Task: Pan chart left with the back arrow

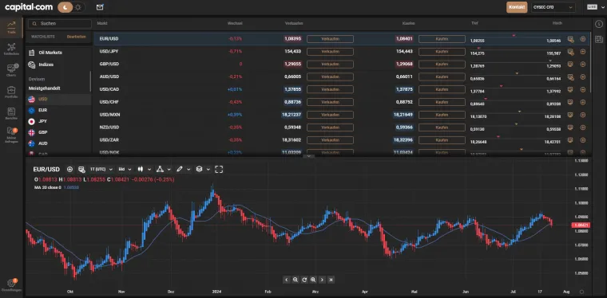Action: [287, 280]
